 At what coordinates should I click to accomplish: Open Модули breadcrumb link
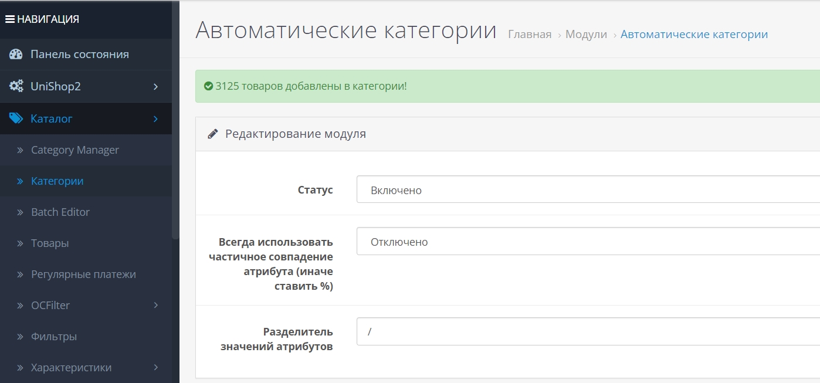tap(586, 35)
